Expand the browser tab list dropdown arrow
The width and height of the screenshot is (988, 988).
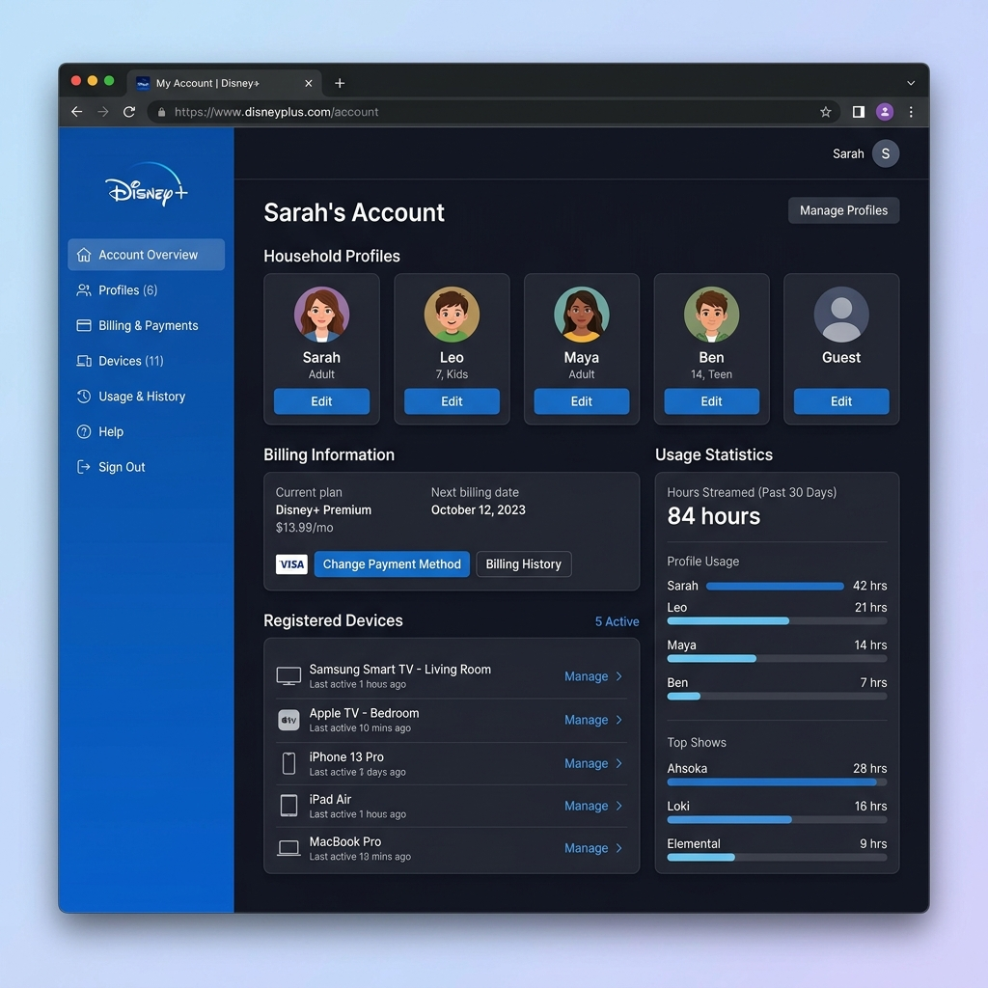tap(911, 83)
